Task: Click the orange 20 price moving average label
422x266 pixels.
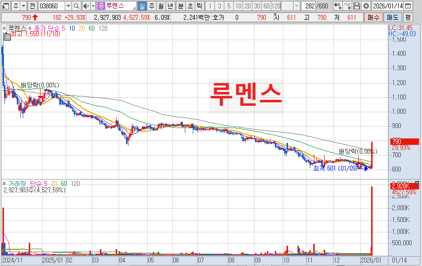Action: pyautogui.click(x=82, y=28)
